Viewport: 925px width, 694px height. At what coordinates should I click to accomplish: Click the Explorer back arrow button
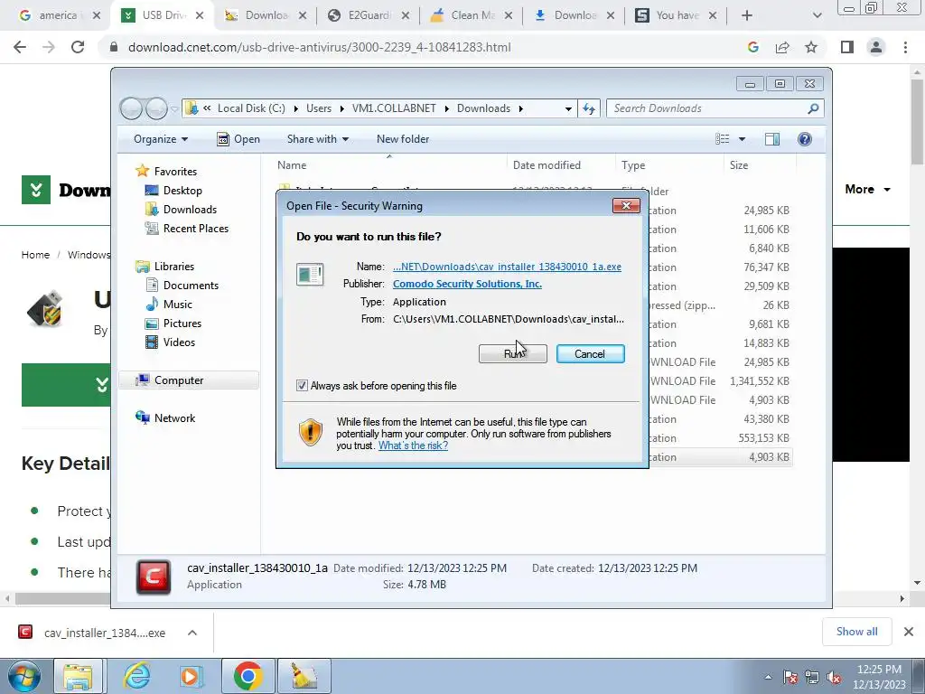131,108
